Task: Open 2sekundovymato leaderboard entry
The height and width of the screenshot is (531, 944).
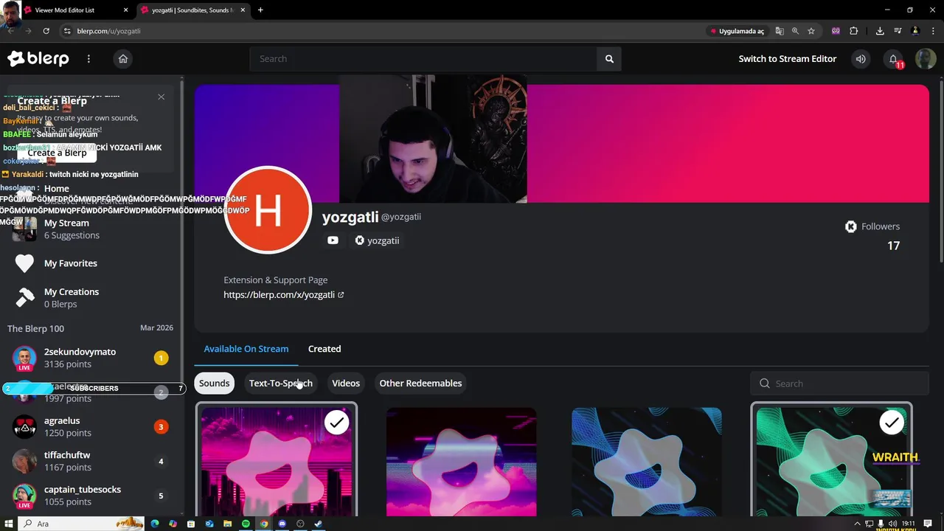Action: (92, 358)
